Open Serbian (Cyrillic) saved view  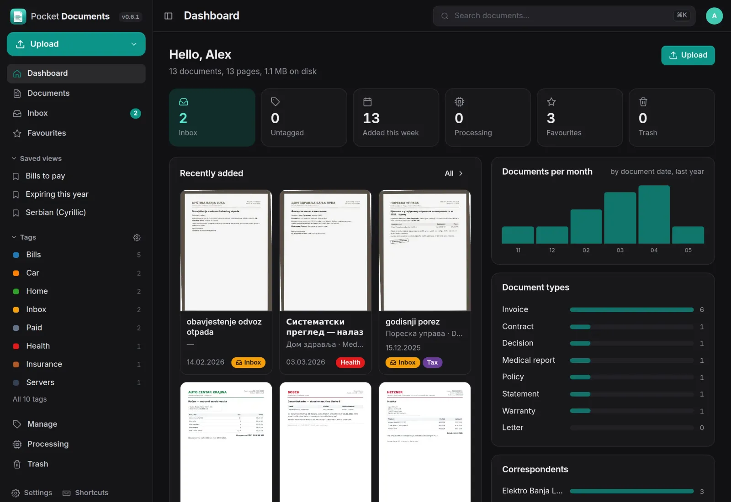coord(76,213)
